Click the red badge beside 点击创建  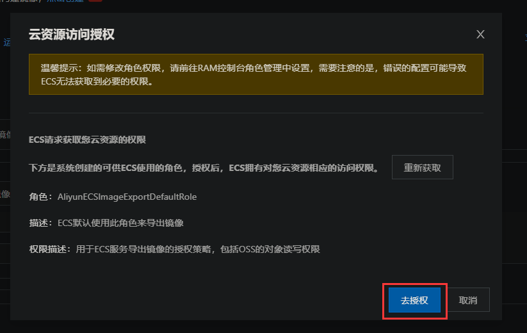point(95,1)
